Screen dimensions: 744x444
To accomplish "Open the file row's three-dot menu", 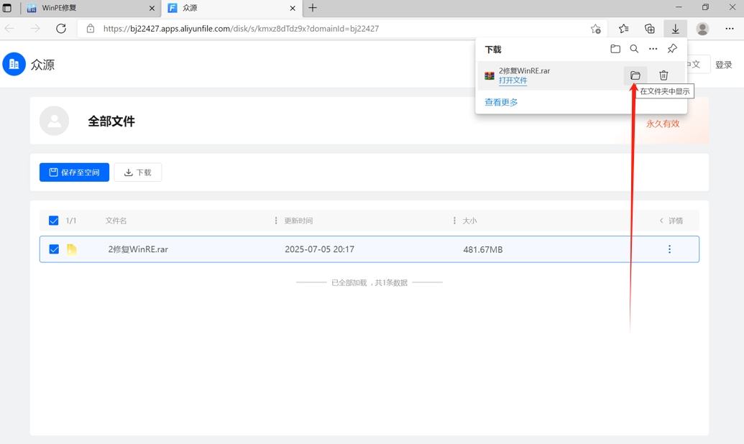I will tap(669, 249).
